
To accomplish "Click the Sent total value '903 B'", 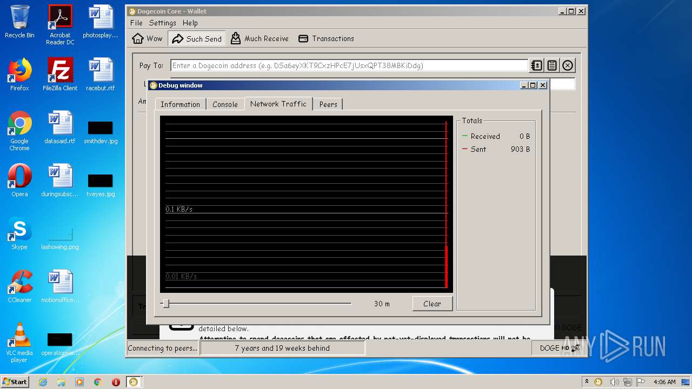I will click(x=520, y=149).
